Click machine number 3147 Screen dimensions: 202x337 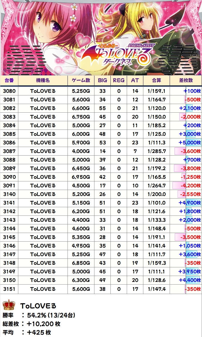coord(9,254)
